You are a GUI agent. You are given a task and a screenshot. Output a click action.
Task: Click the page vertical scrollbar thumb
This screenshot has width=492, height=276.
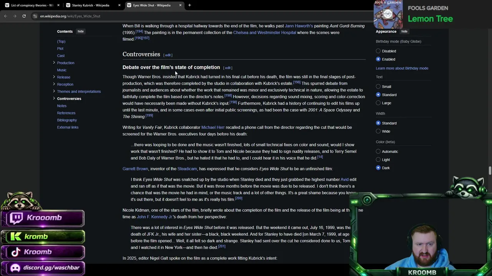(490, 171)
